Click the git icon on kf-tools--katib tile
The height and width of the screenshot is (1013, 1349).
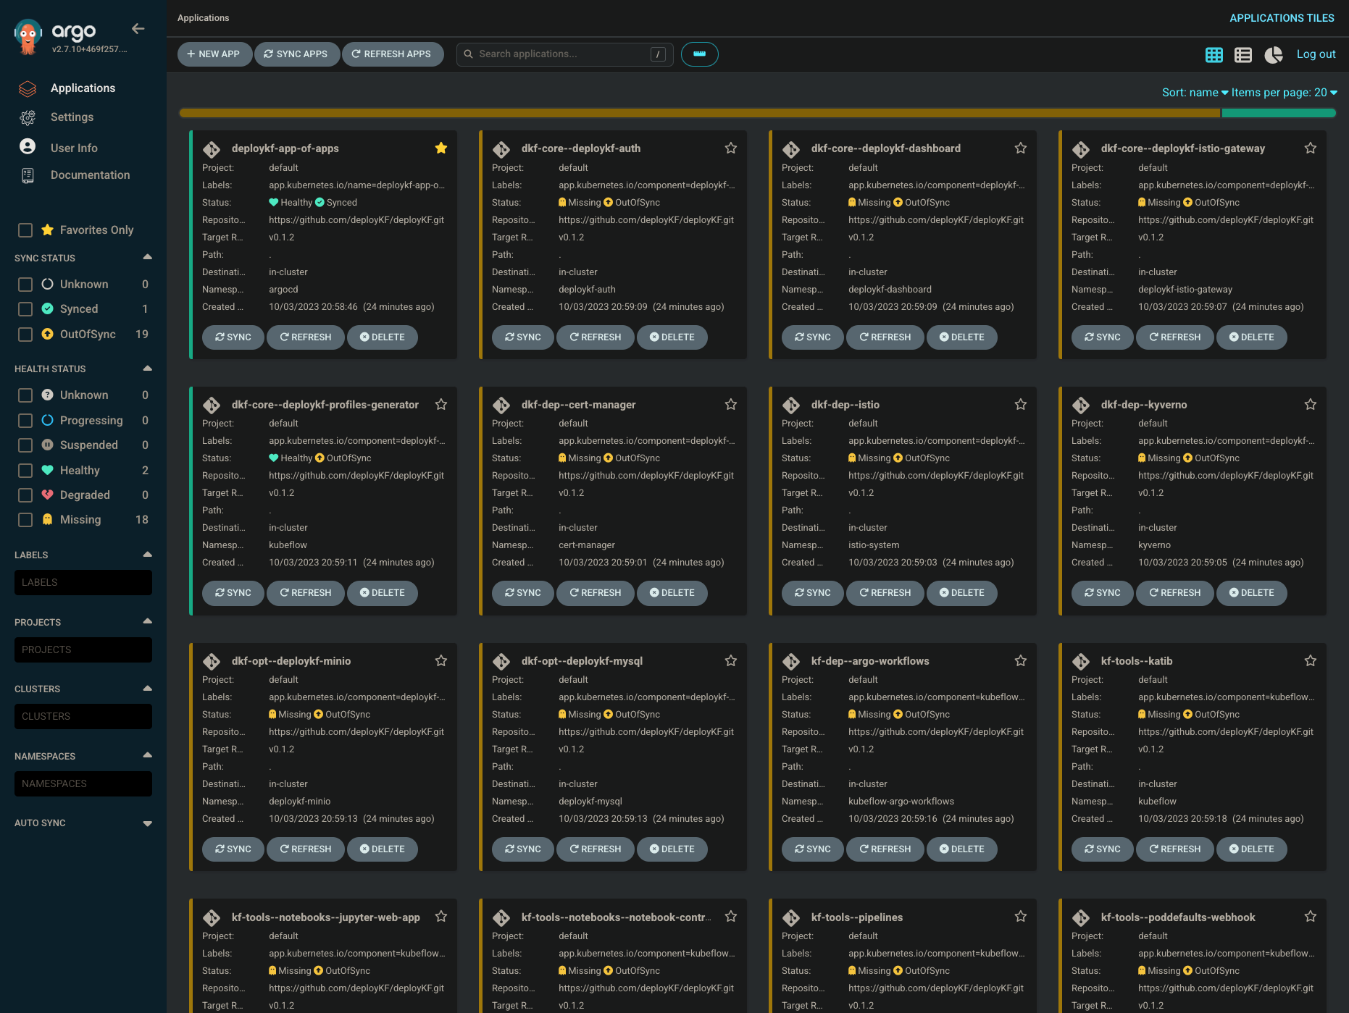pyautogui.click(x=1081, y=662)
